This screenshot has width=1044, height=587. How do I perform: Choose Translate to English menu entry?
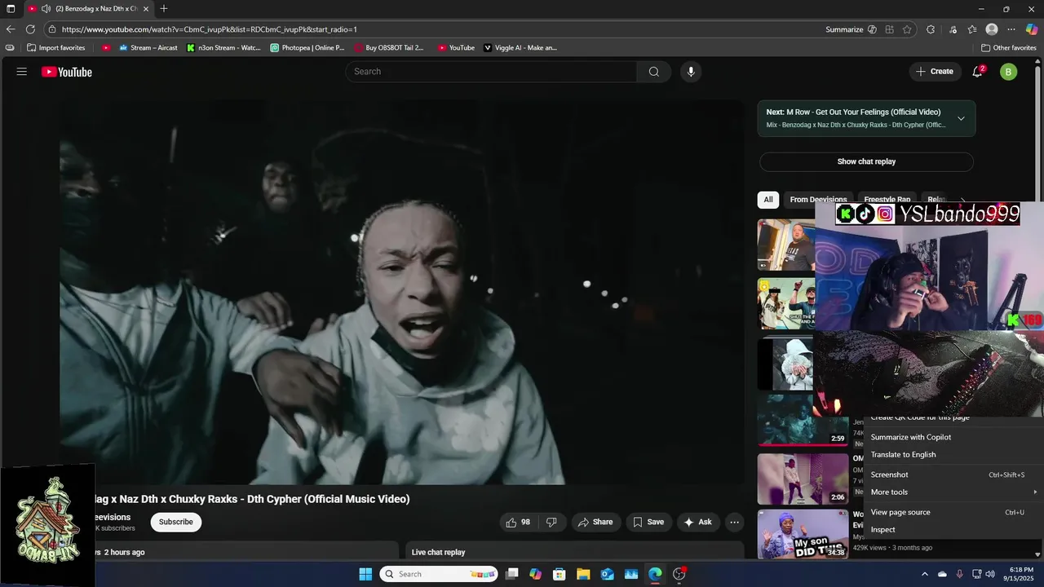(953, 454)
